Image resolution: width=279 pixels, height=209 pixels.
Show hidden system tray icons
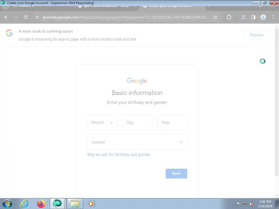232,204
